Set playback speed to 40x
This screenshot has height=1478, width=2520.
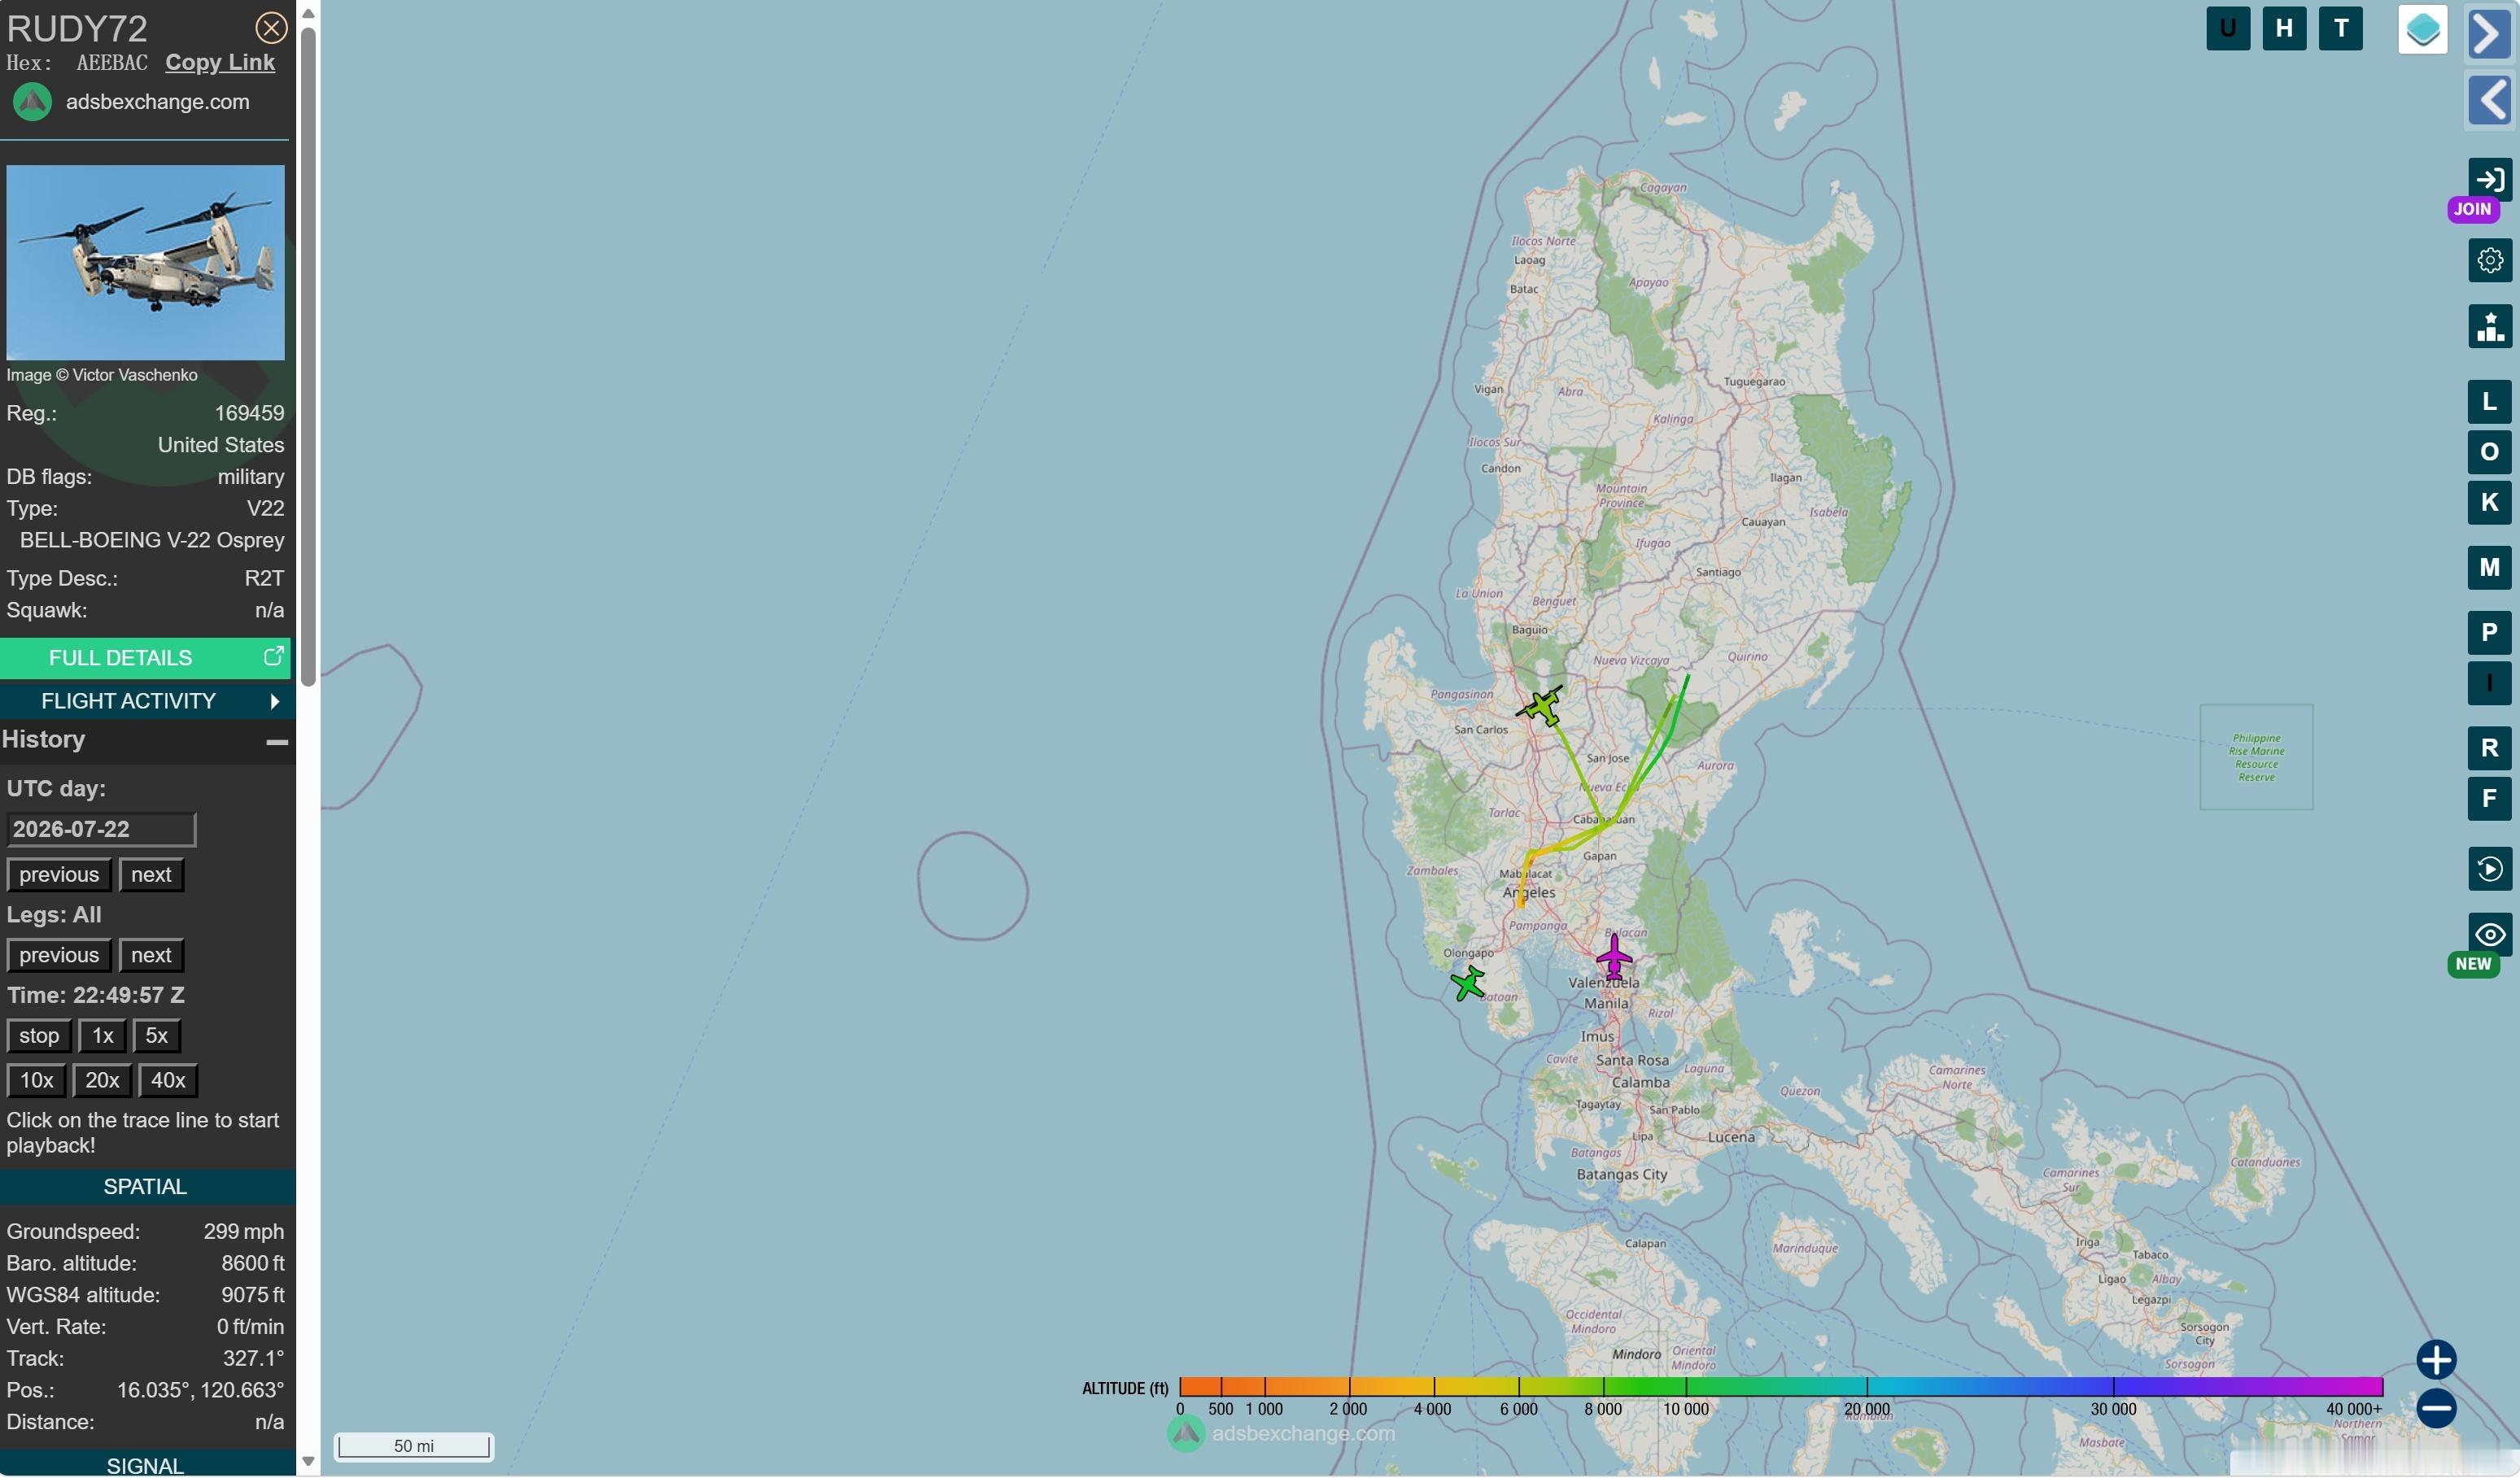168,1080
